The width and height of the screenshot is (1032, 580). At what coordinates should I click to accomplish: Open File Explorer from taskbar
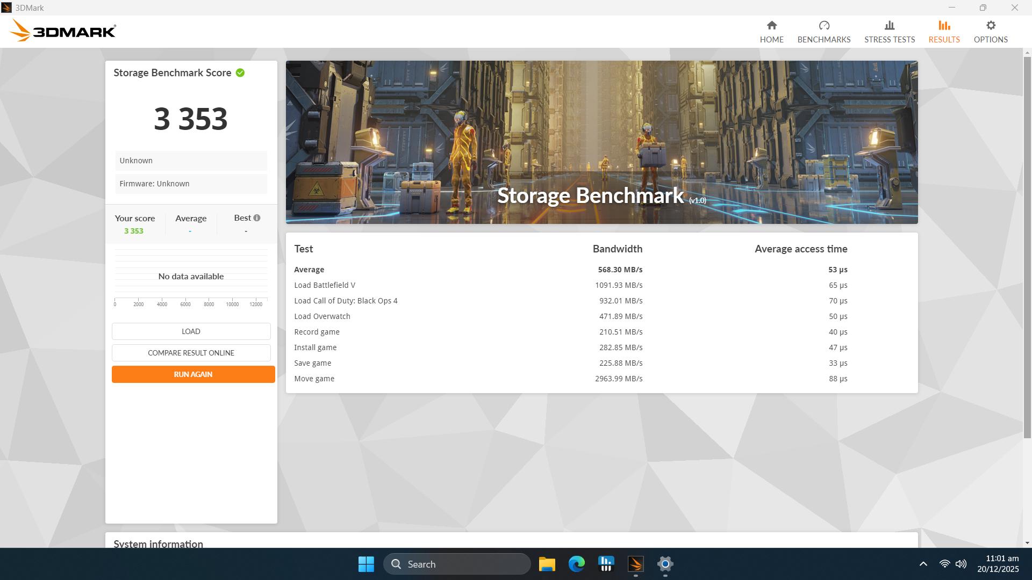547,564
